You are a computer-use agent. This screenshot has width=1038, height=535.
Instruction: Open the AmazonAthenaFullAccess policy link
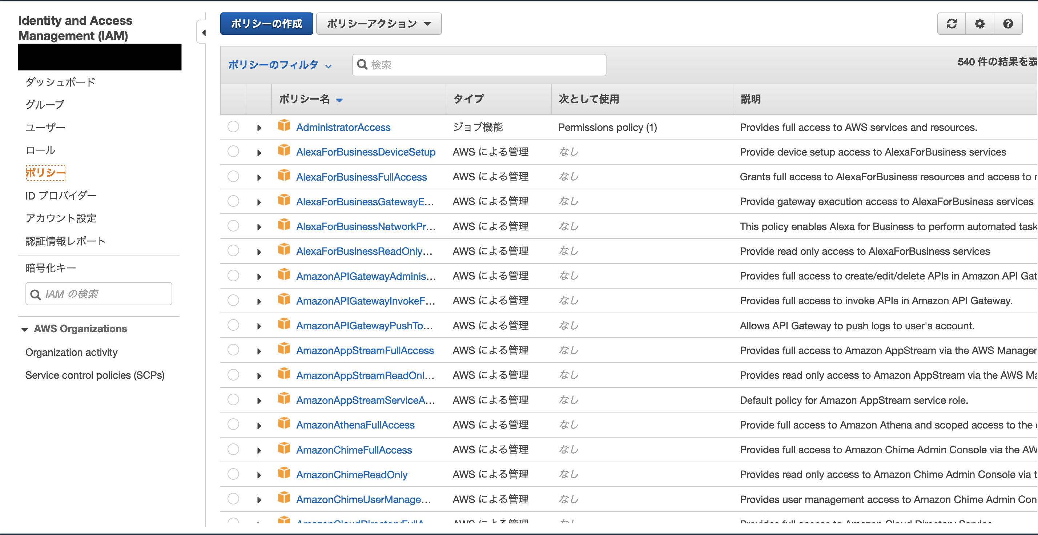point(355,425)
